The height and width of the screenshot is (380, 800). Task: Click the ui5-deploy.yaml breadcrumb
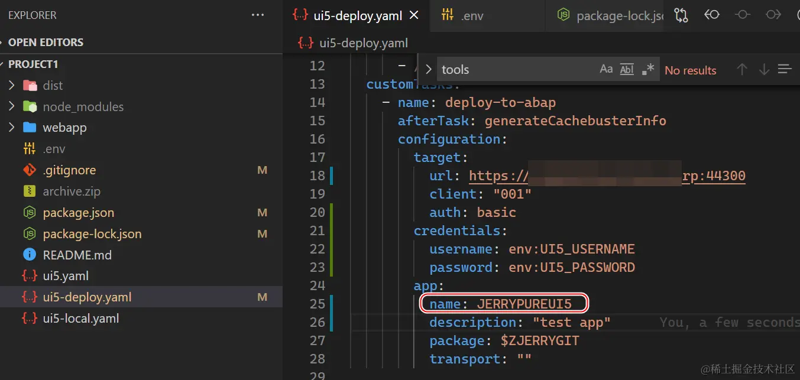point(354,43)
